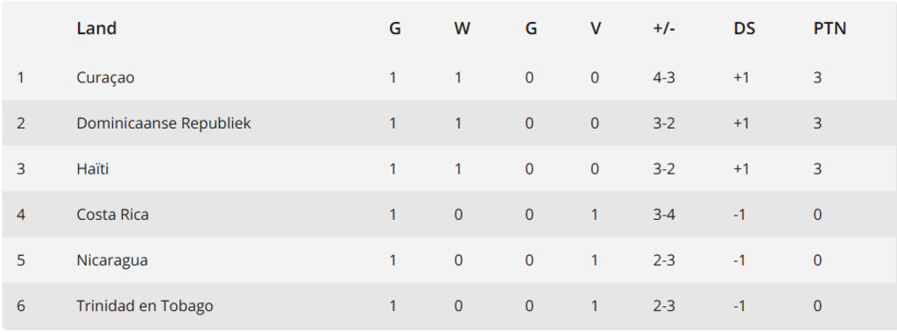Screen dimensions: 897x333
Task: Click the Costa Rica team name
Action: tap(113, 215)
